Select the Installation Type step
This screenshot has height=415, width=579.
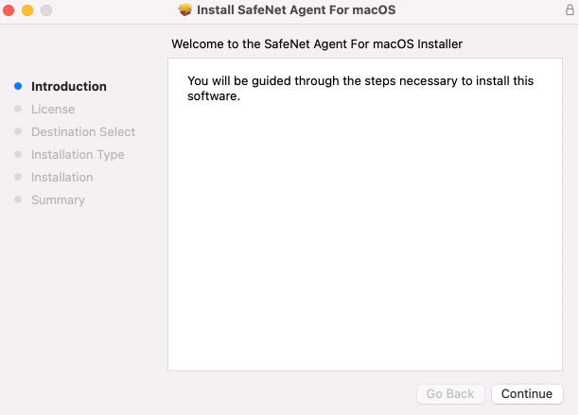pos(78,154)
